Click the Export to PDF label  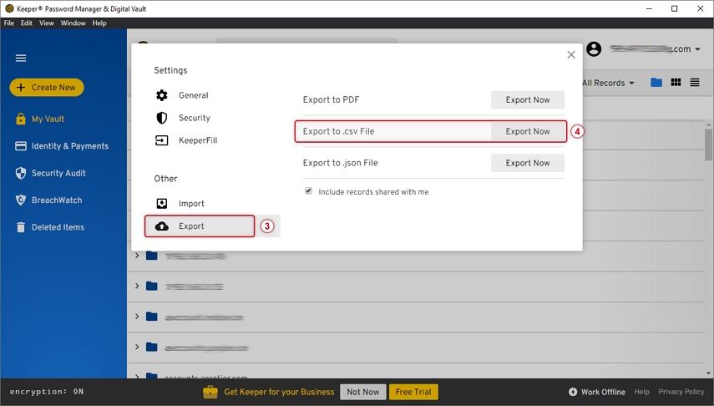point(331,99)
